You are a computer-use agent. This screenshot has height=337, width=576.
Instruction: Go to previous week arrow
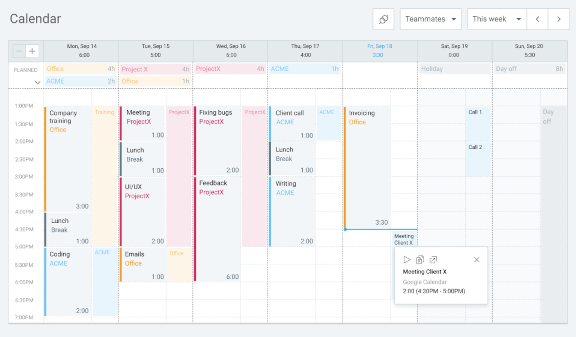tap(537, 19)
